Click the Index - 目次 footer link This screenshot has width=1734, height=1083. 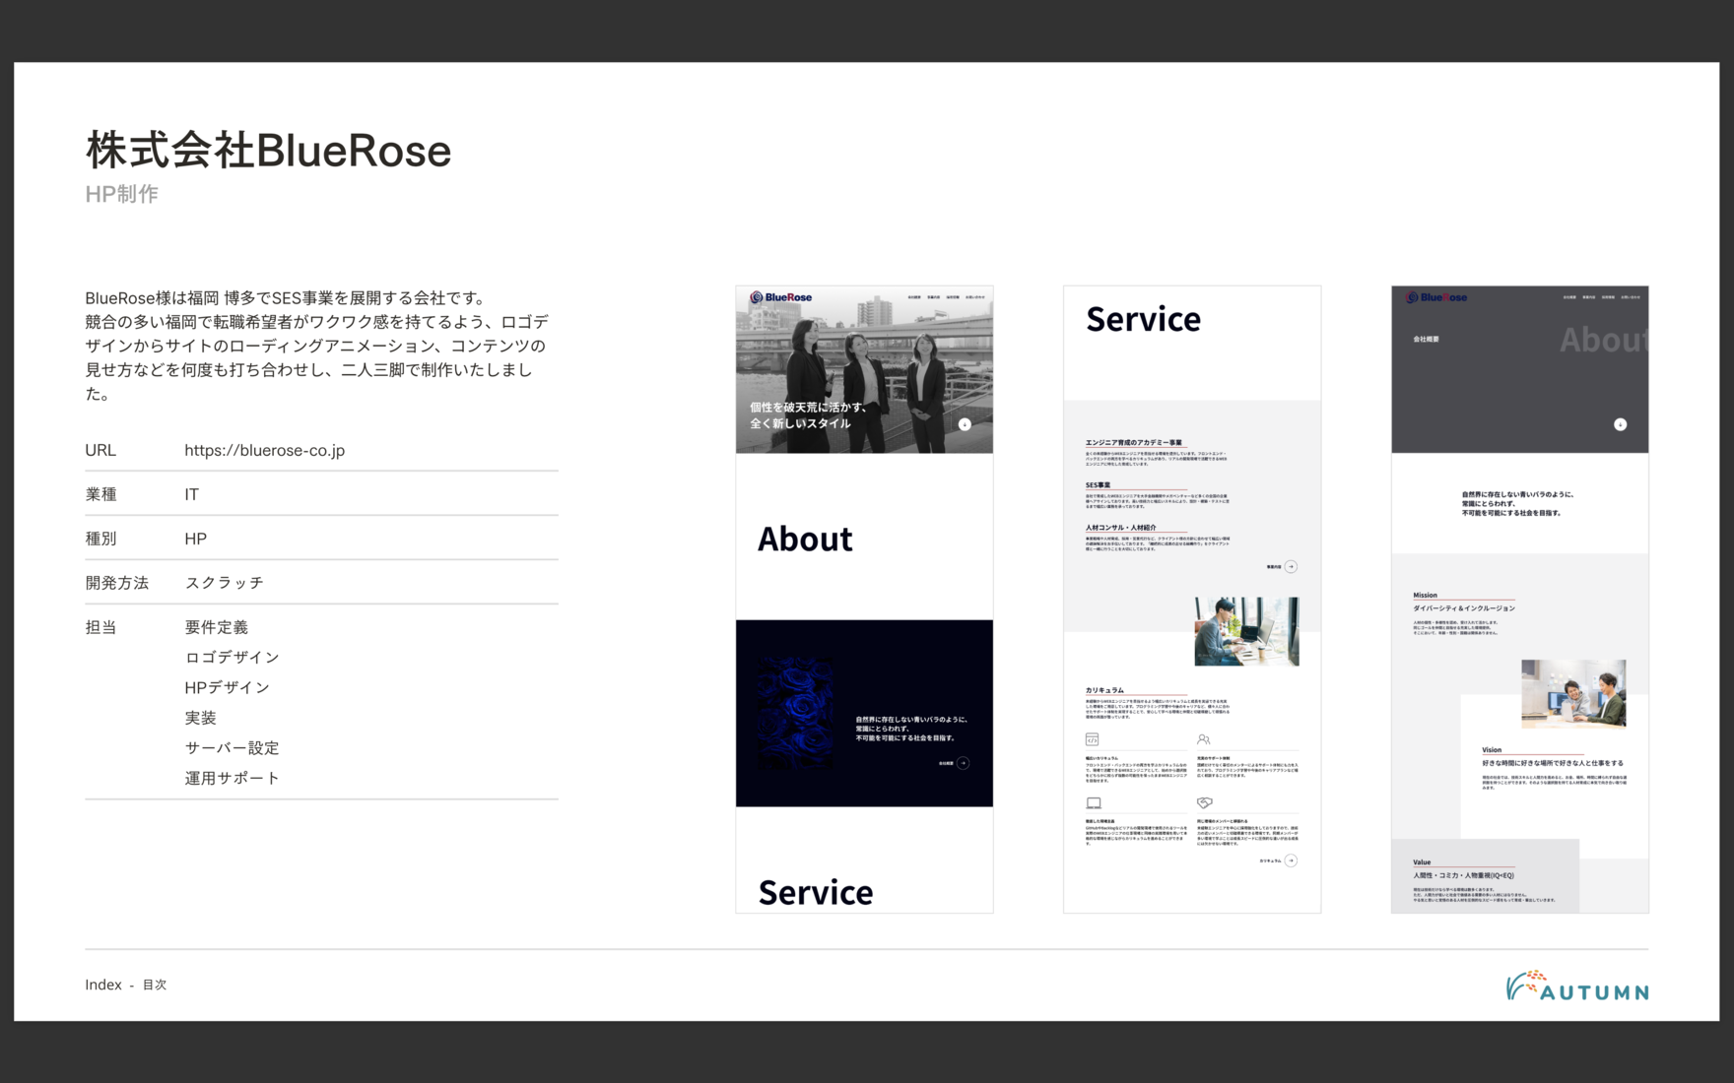(x=125, y=985)
